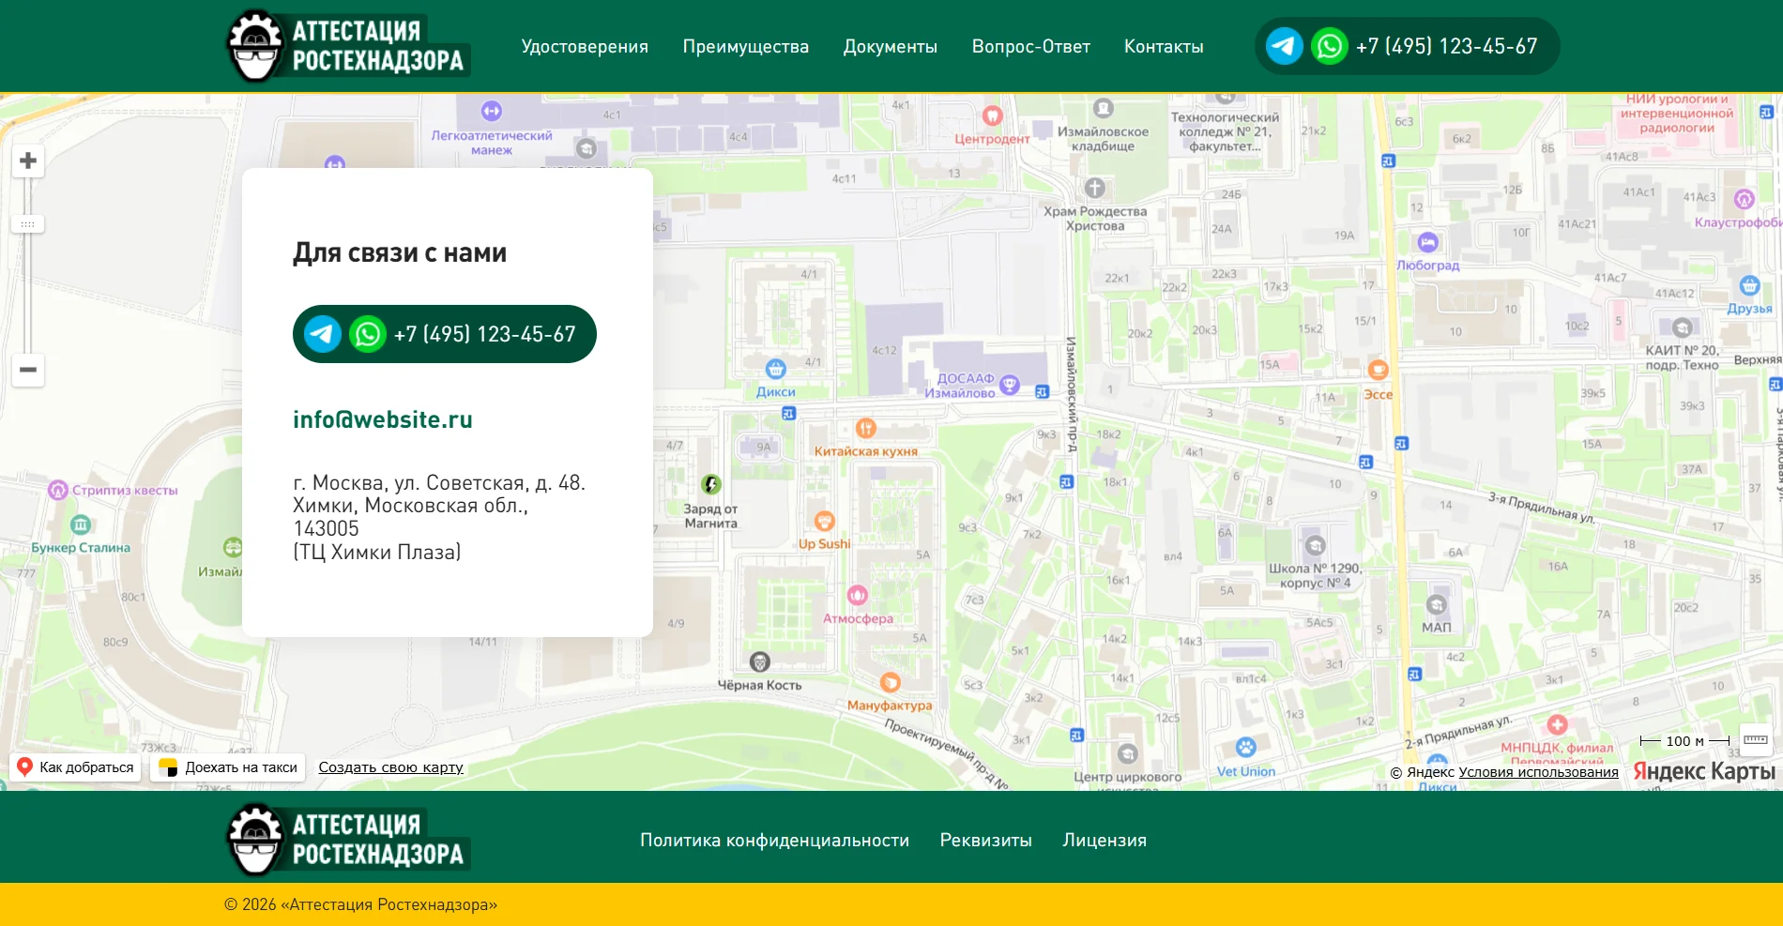This screenshot has height=926, width=1783.
Task: Select the Школа № 1290 map marker
Action: [x=1315, y=545]
